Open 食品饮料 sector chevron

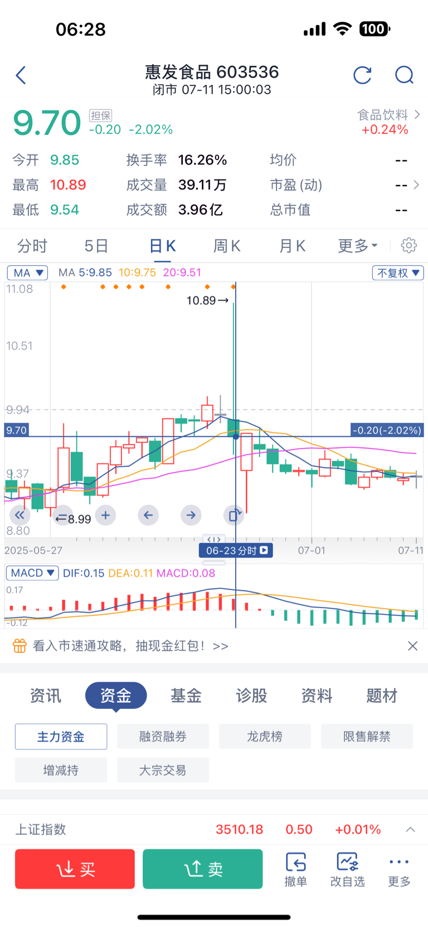coord(417,115)
